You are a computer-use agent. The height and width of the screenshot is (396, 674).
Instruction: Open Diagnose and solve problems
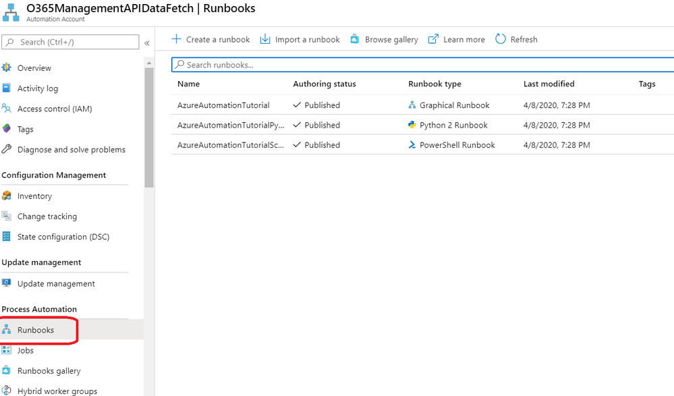(x=72, y=150)
